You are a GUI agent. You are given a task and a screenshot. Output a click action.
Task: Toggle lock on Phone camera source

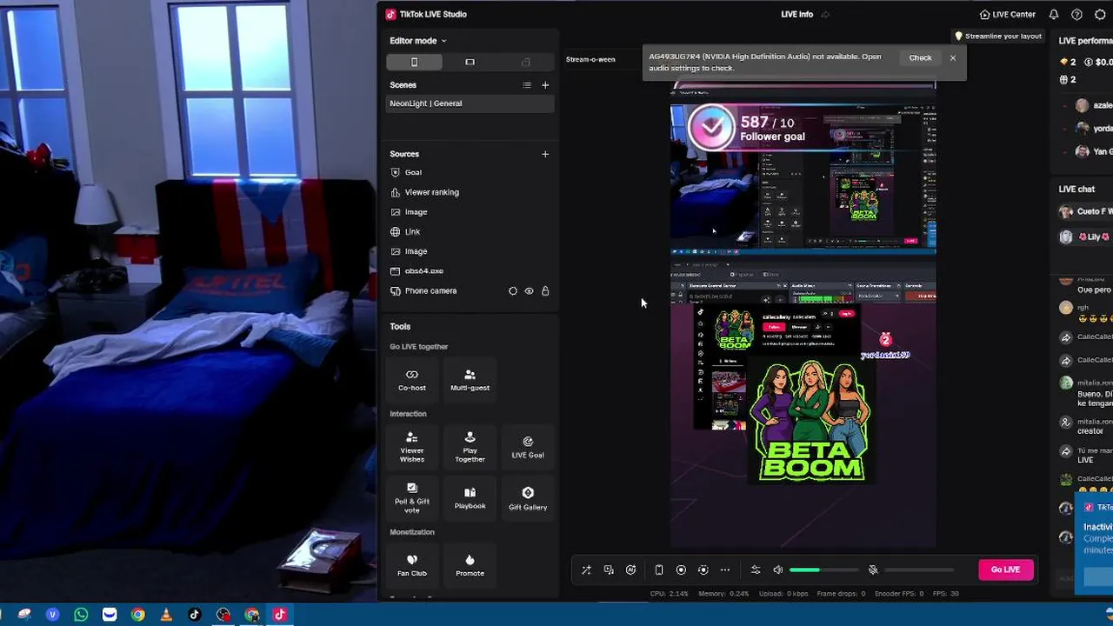point(545,291)
